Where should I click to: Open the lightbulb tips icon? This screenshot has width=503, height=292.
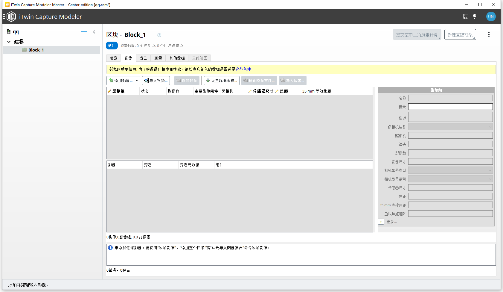pyautogui.click(x=475, y=16)
